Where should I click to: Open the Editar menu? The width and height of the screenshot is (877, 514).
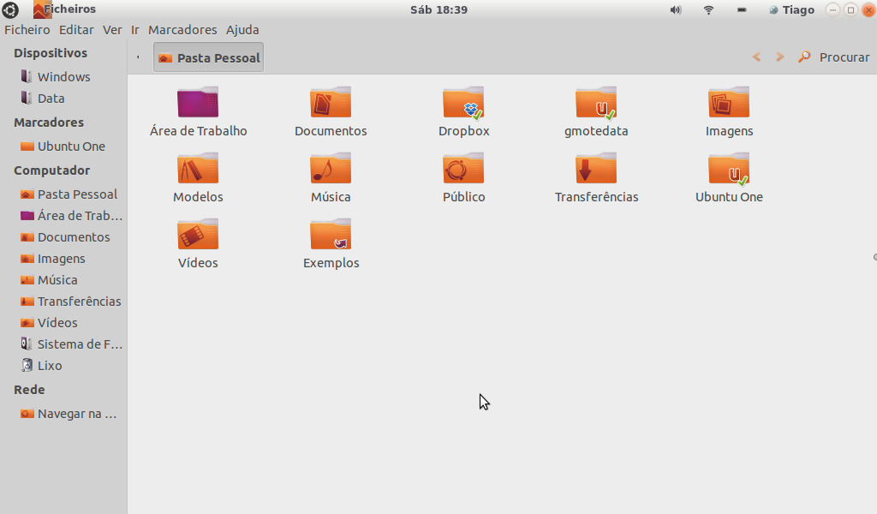tap(76, 30)
